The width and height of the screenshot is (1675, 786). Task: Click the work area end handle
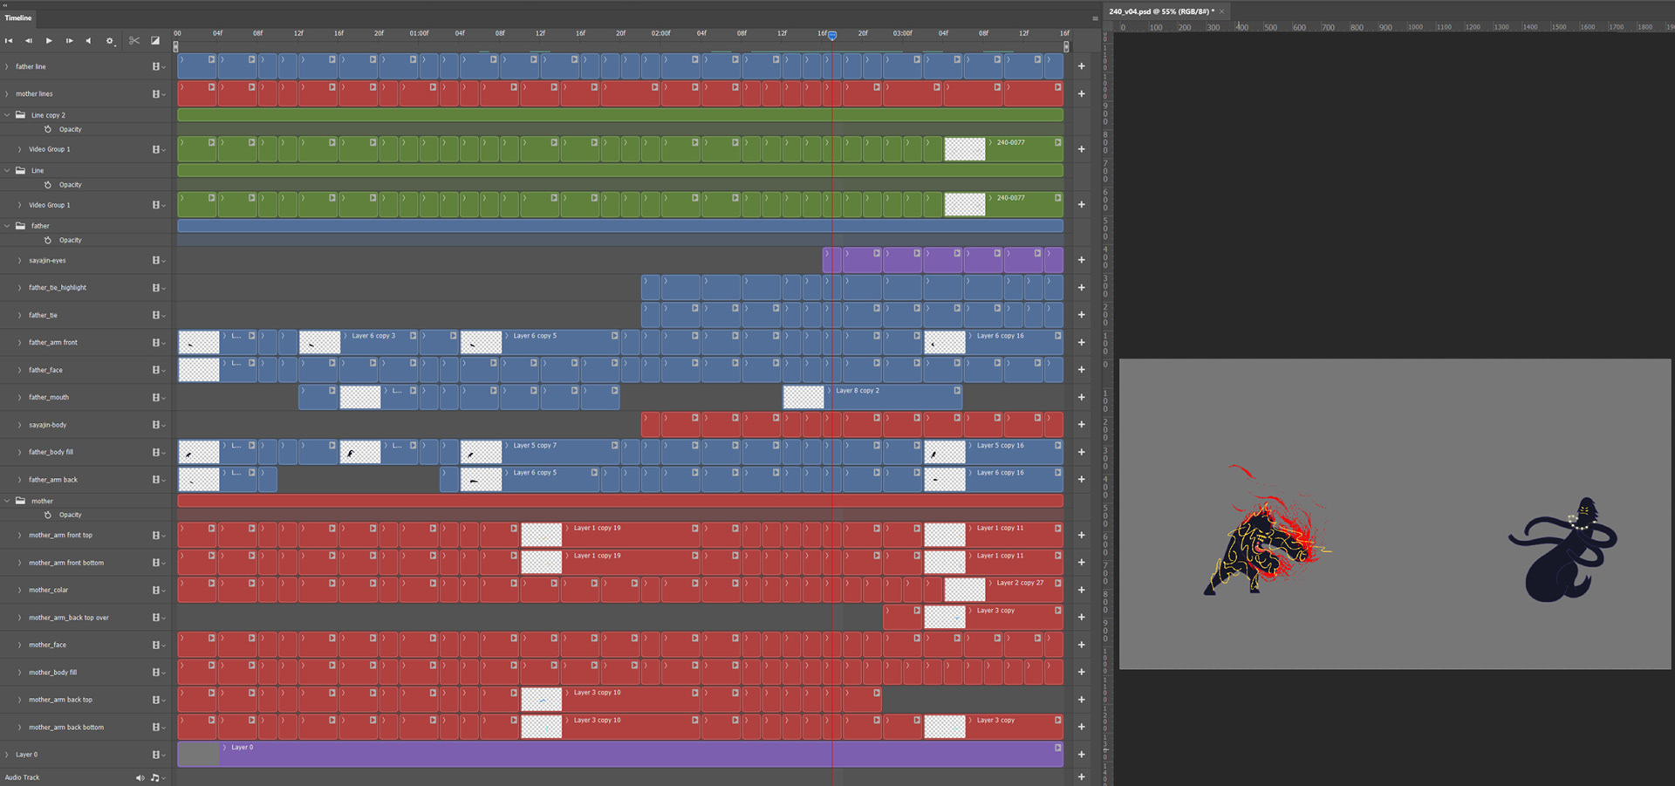(x=1066, y=47)
